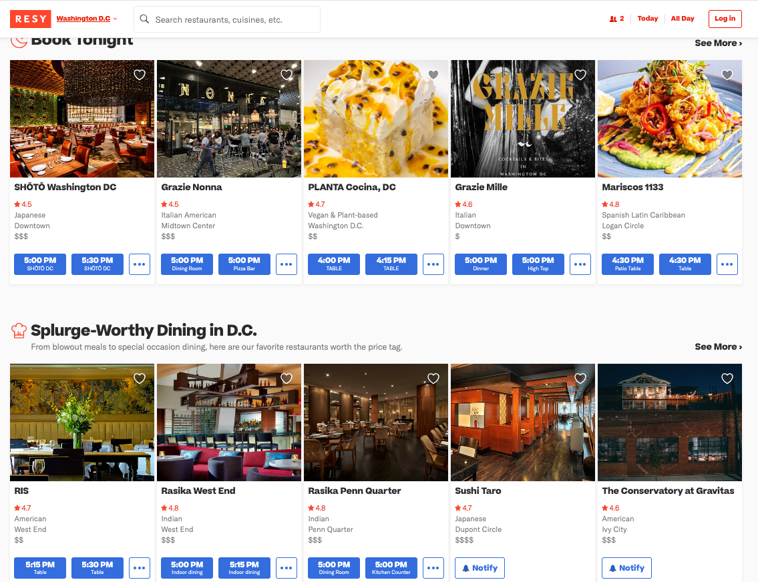
Task: Favorite Grazie Nonna with the heart
Action: pyautogui.click(x=287, y=75)
